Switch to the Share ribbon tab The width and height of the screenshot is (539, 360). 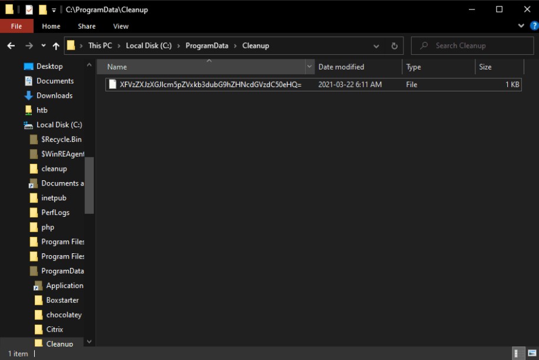(87, 26)
